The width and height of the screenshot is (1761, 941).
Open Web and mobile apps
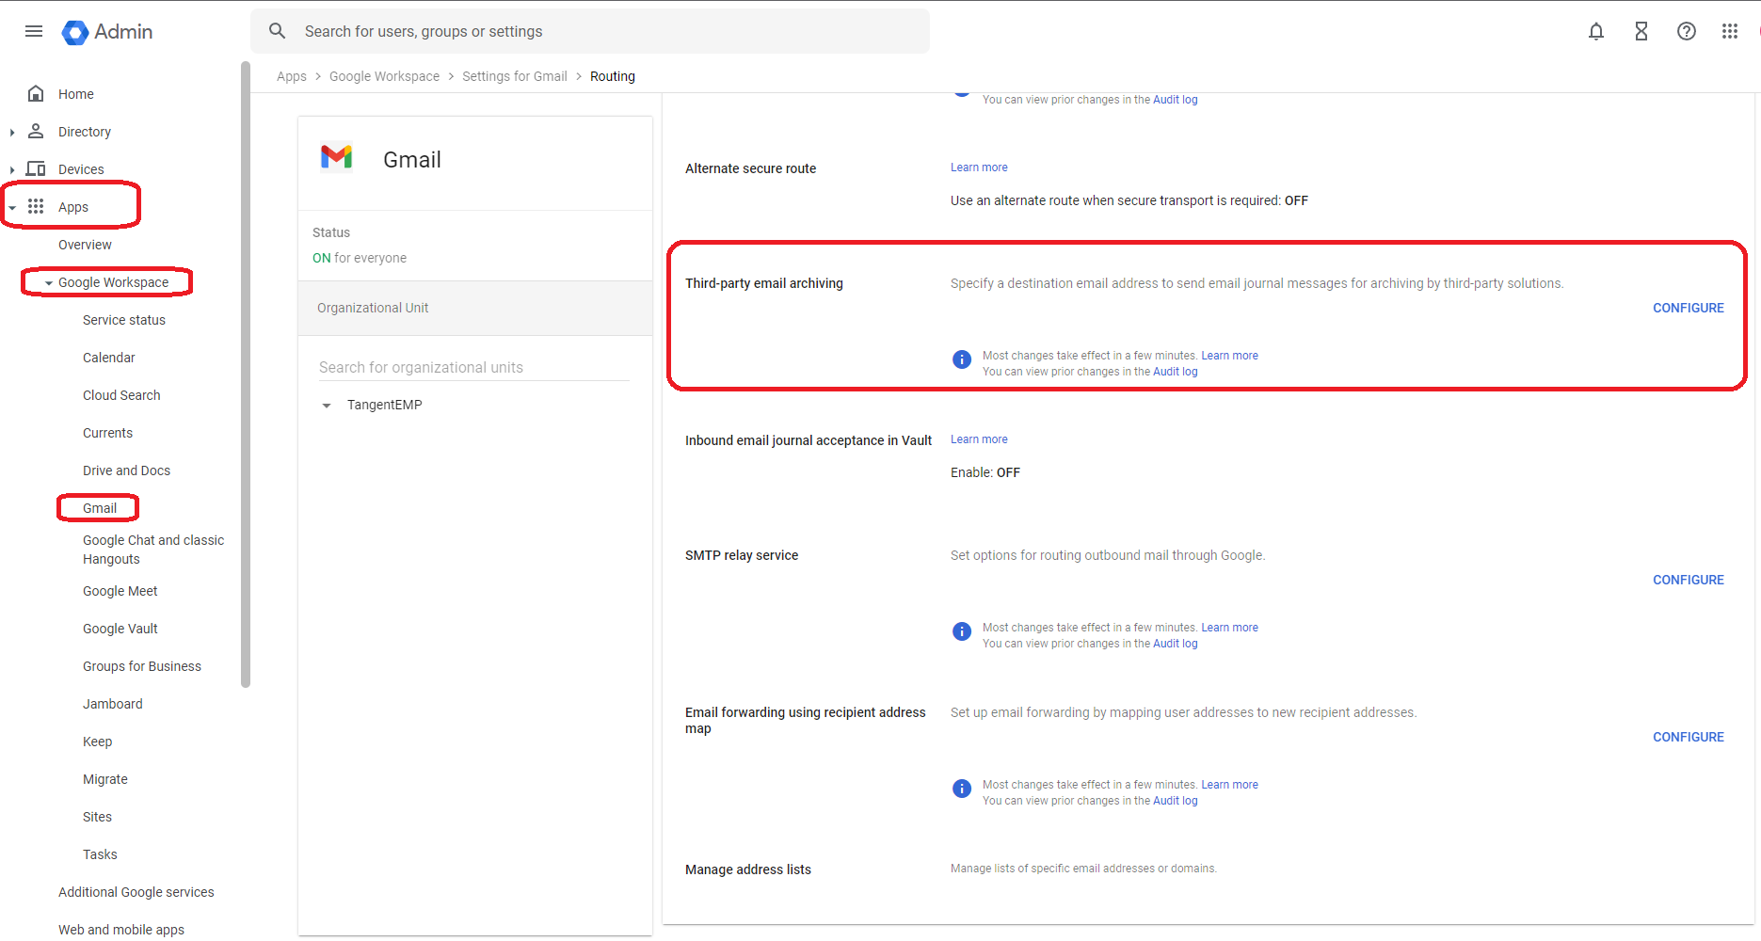(x=121, y=930)
